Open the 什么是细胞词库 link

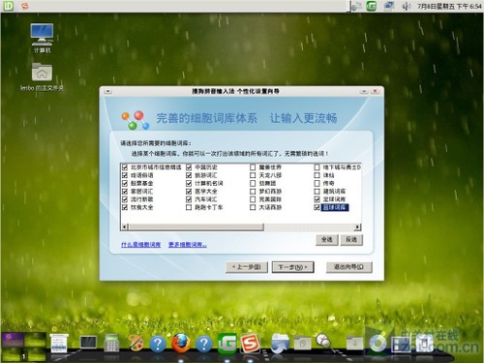pyautogui.click(x=140, y=245)
